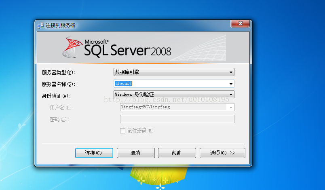325x190 pixels.
Task: Click the 连接到服务器 window title text
Action: pos(60,25)
